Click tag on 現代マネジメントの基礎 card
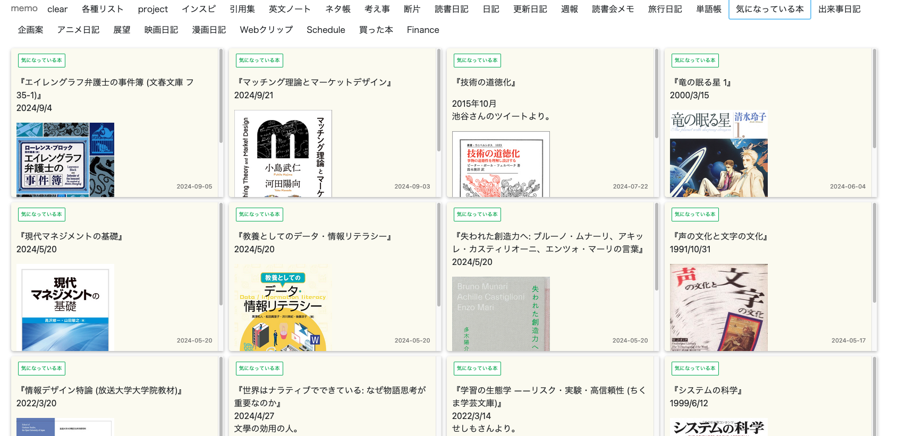Viewport: 916px width, 436px height. 41,215
